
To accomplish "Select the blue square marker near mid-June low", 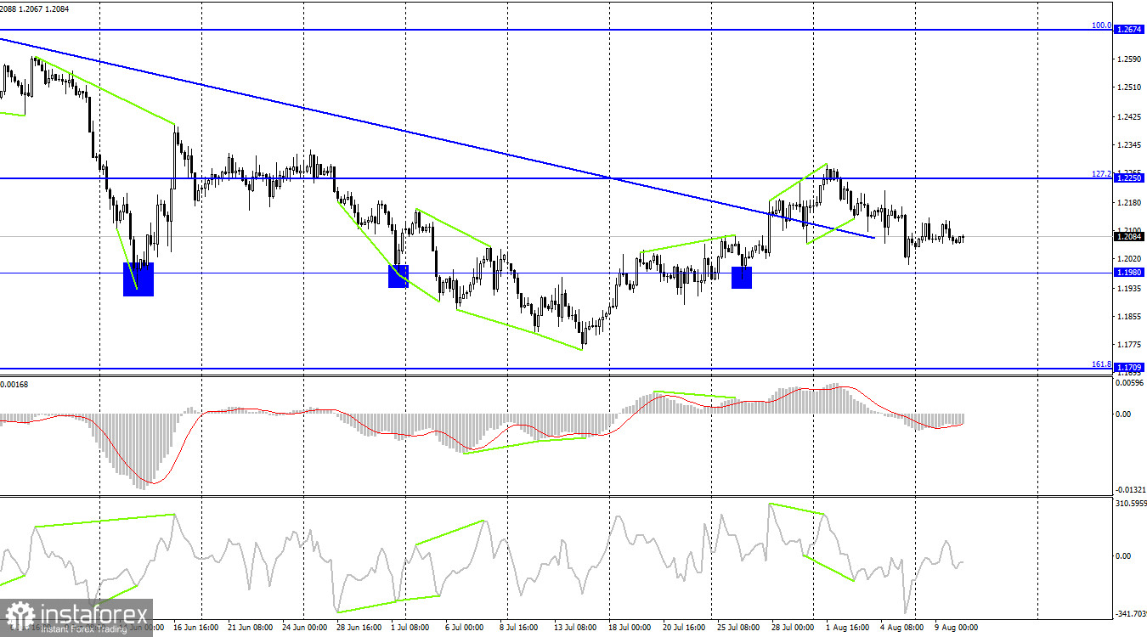I will point(138,279).
